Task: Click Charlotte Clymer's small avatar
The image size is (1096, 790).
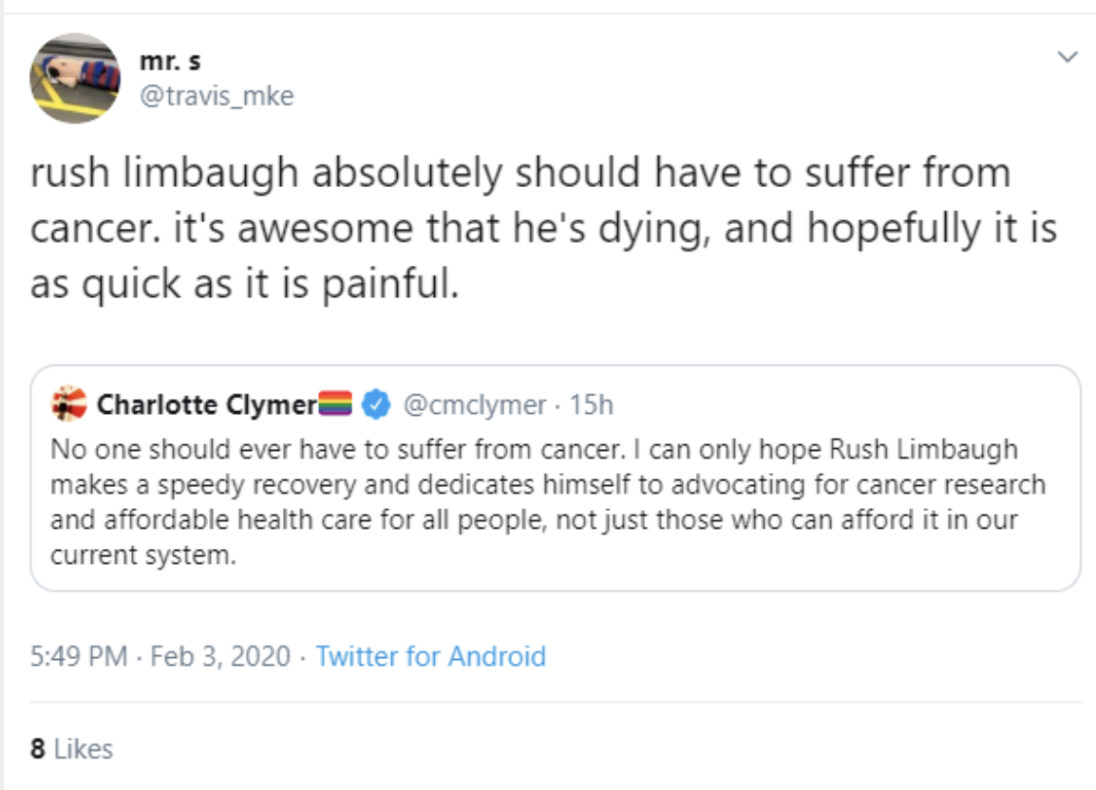Action: coord(69,404)
